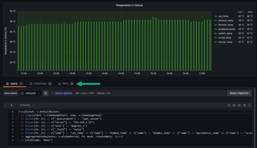Click the yield(name: "mean") code line
257x148 pixels.
coord(37,140)
